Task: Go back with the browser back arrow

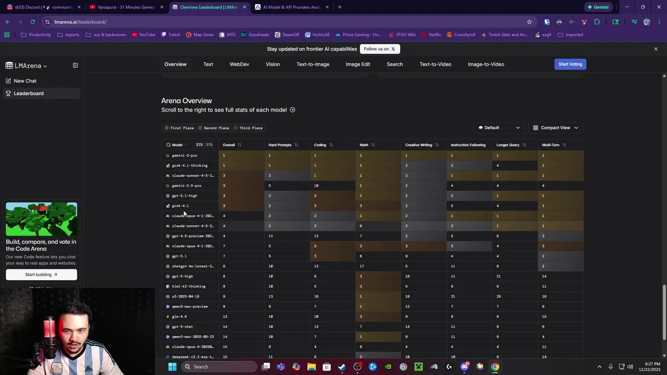Action: click(x=7, y=22)
